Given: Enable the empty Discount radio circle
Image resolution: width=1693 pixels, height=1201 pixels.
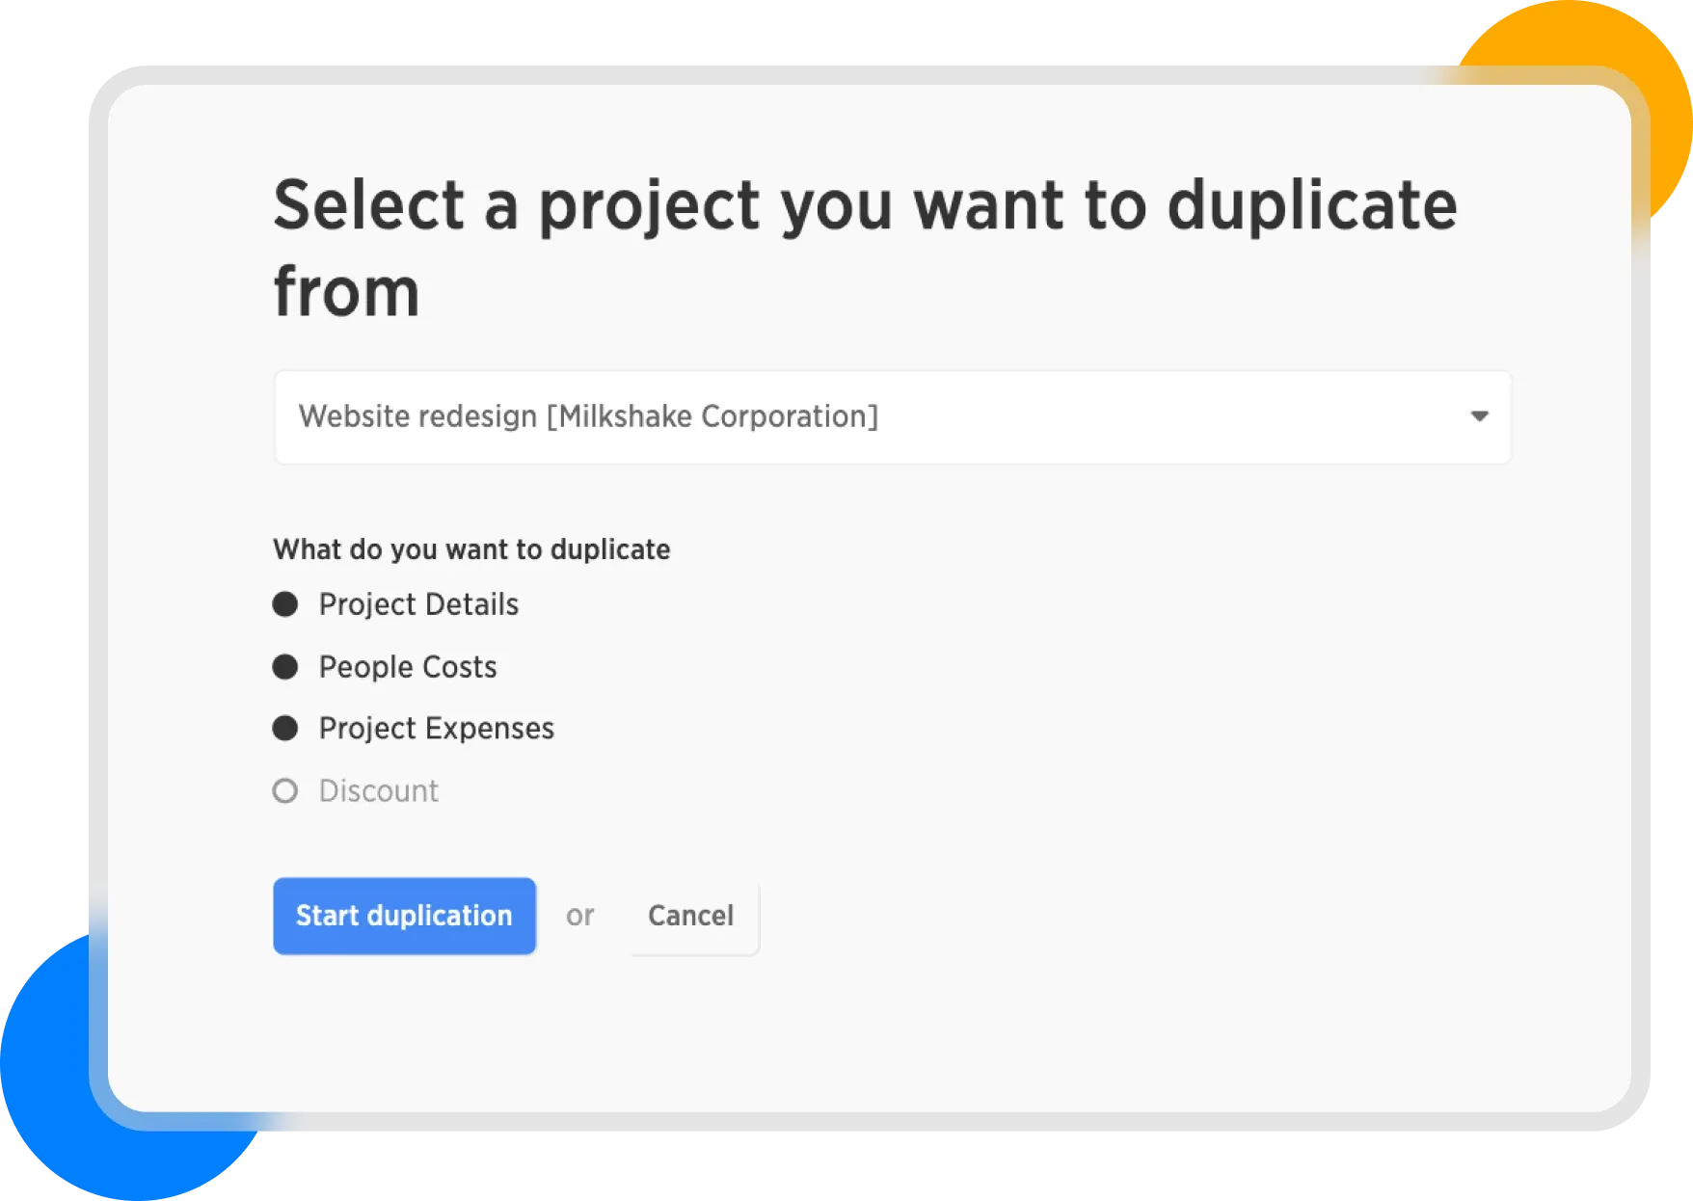Looking at the screenshot, I should click(x=285, y=791).
